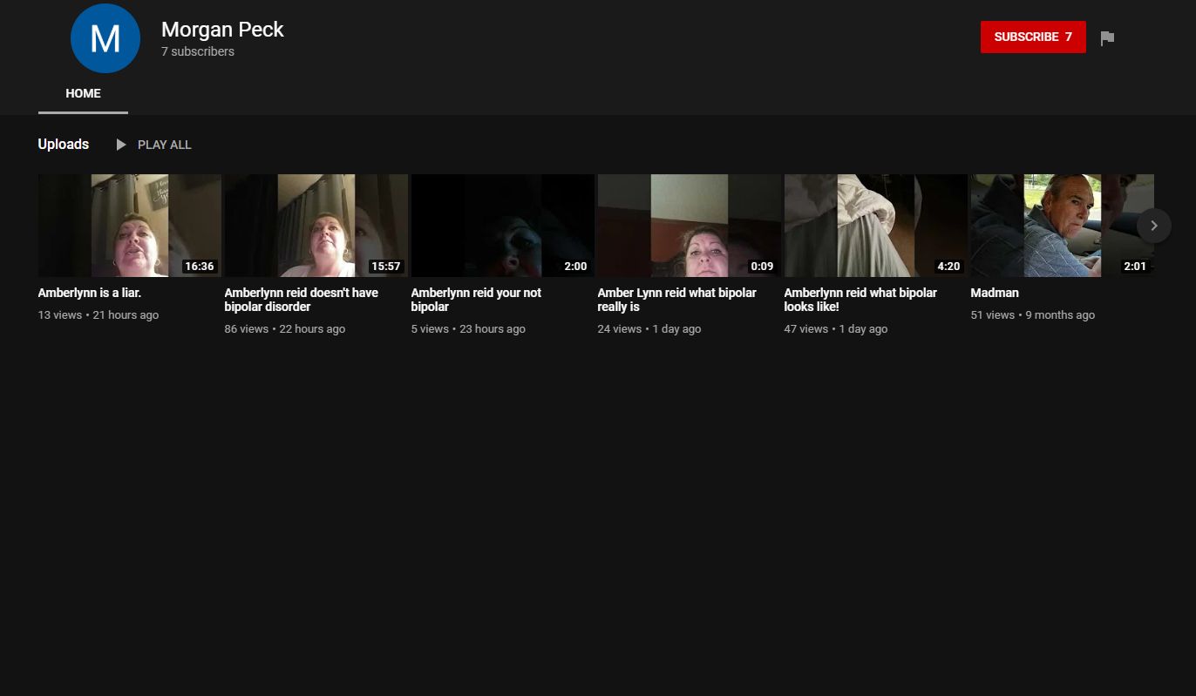The width and height of the screenshot is (1196, 696).
Task: Click '13 views • 21 hours ago' text
Action: pyautogui.click(x=99, y=315)
